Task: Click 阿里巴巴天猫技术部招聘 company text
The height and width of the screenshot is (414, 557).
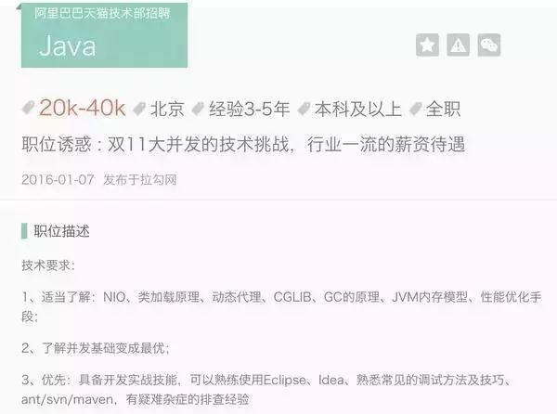Action: coord(102,13)
